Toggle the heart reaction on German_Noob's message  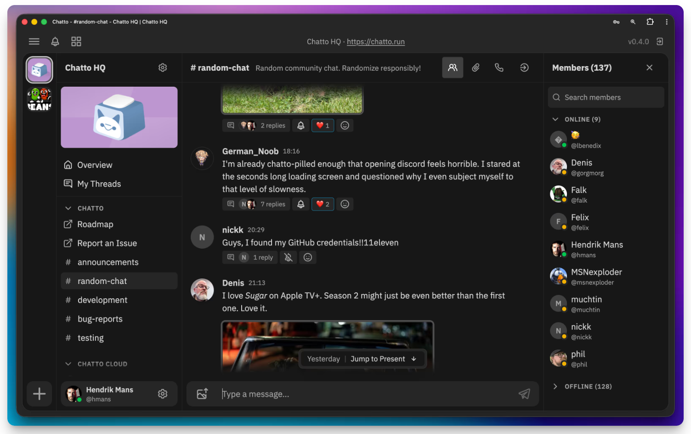(323, 204)
